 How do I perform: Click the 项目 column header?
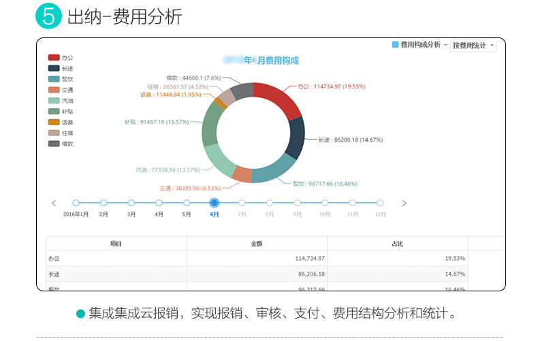116,243
